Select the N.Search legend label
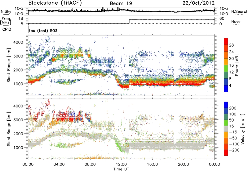Image resolution: width=248 pixels, height=171 pixels. pyautogui.click(x=239, y=11)
